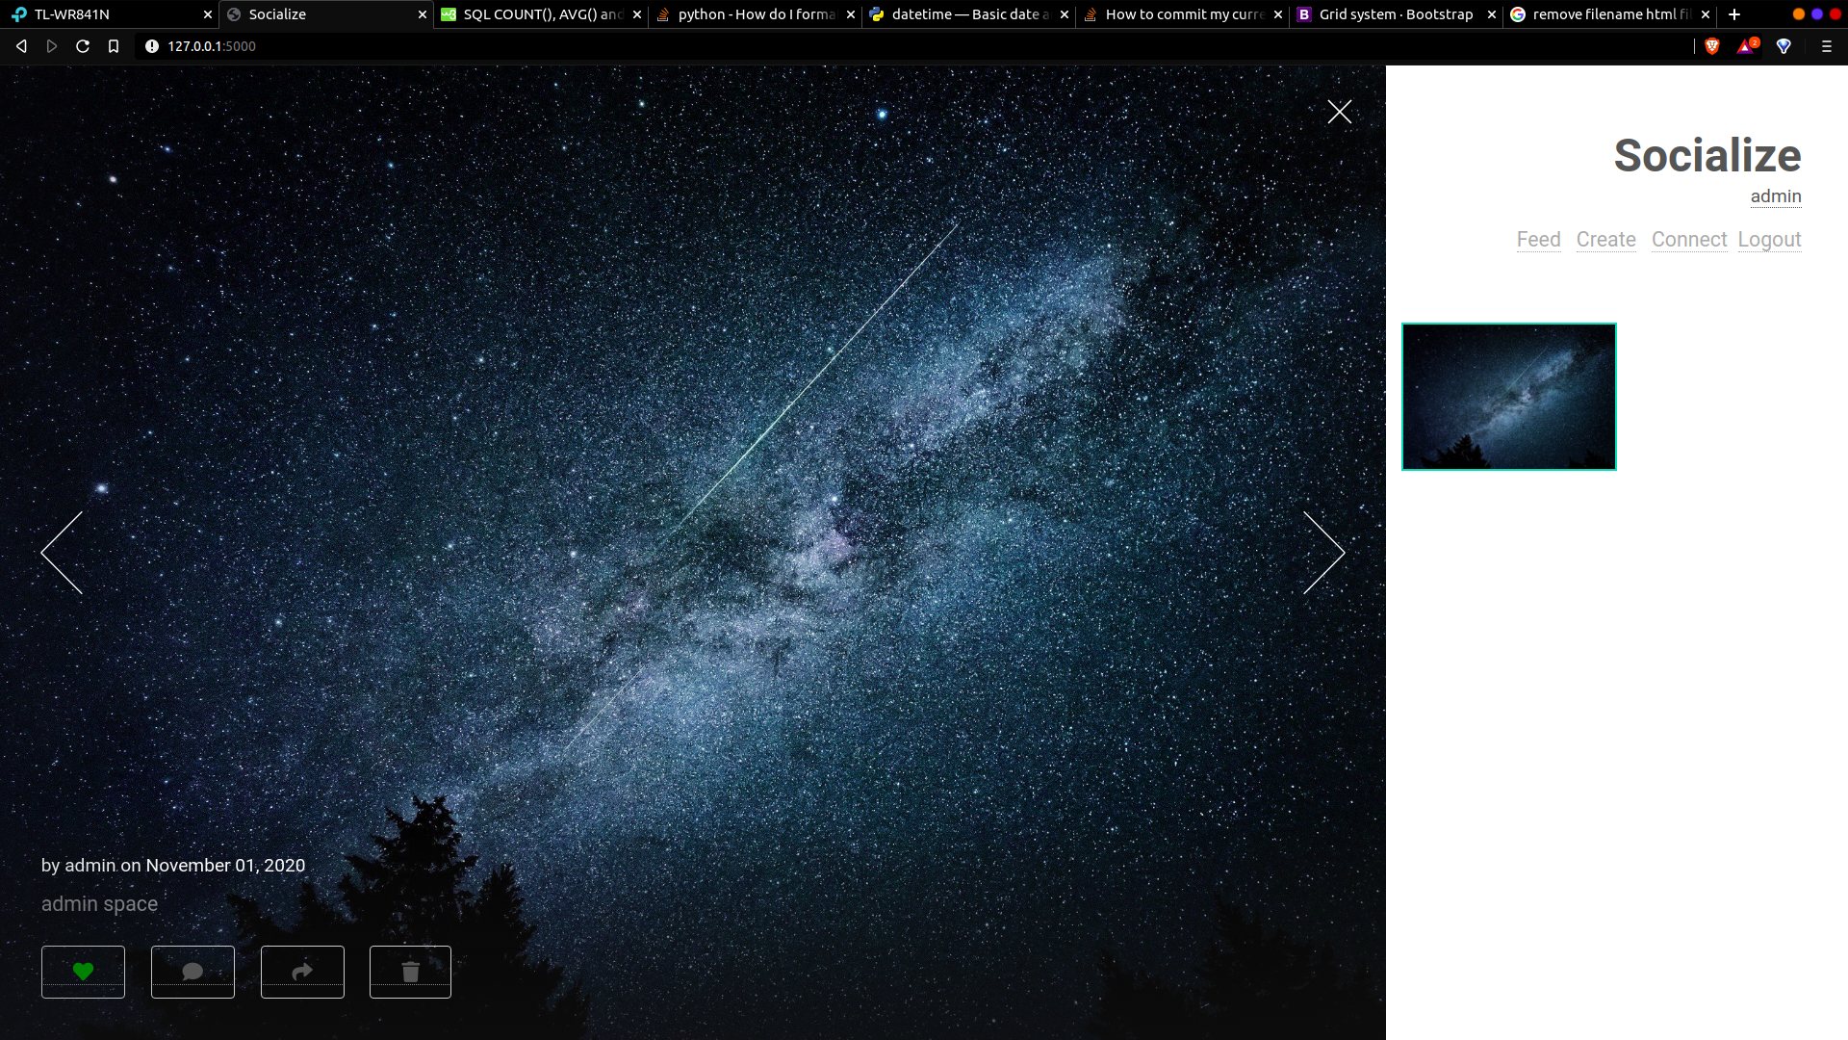Switch to the Grid system Bootstrap tab
The image size is (1848, 1040).
click(x=1395, y=14)
